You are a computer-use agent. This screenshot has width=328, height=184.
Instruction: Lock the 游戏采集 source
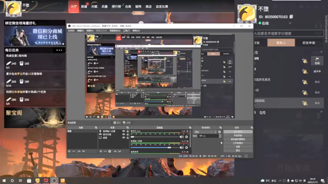pyautogui.click(x=128, y=135)
